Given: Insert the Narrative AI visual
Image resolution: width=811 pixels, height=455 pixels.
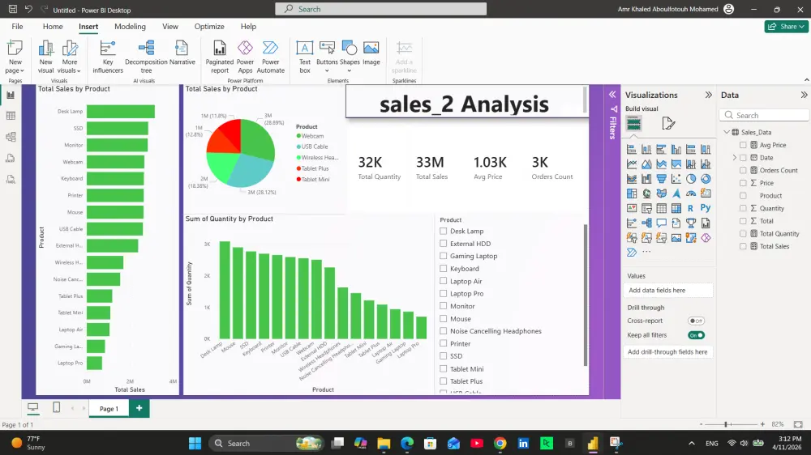Looking at the screenshot, I should 182,53.
